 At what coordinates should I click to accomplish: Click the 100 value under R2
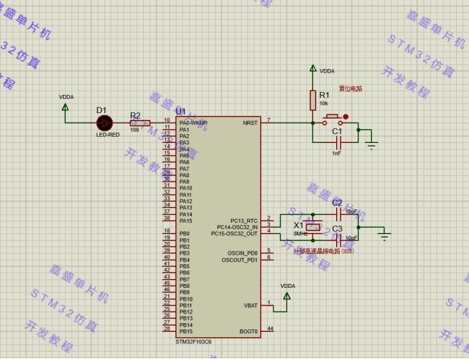coord(135,130)
